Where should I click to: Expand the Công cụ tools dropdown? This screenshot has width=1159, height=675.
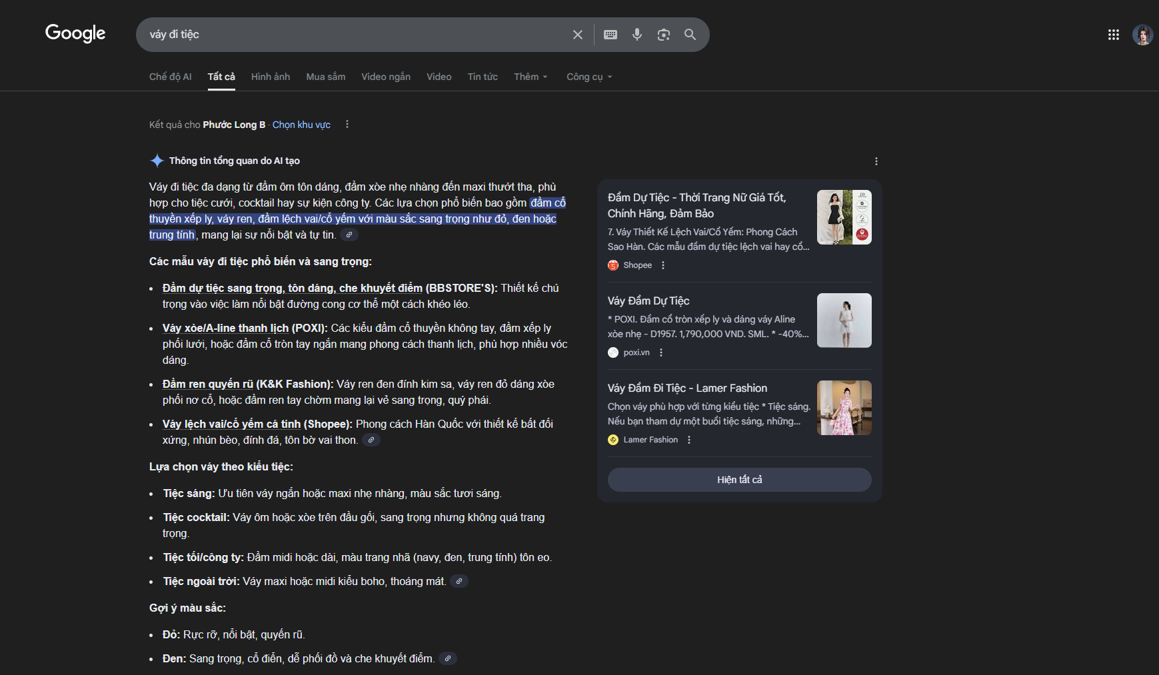click(588, 77)
